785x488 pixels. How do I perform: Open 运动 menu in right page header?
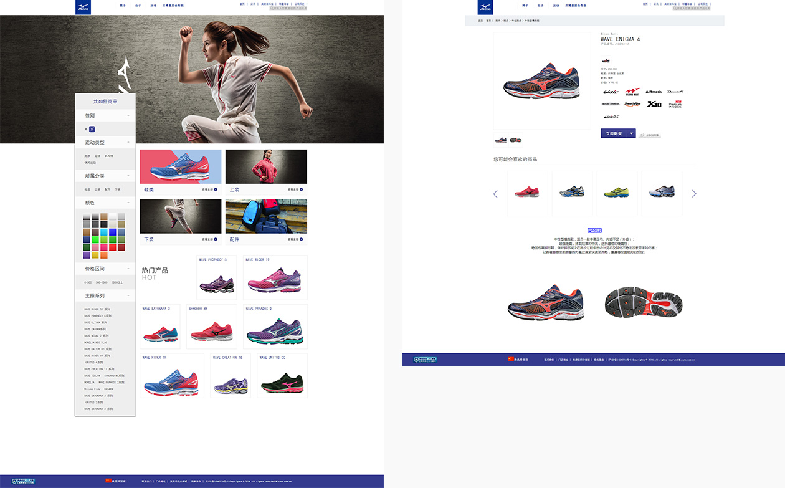point(556,5)
